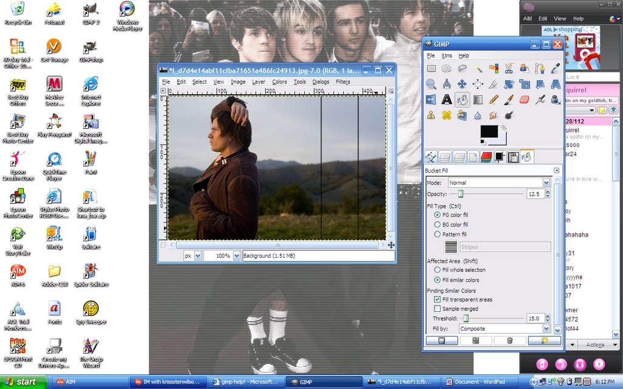The height and width of the screenshot is (389, 623).
Task: Select the Eraser tool
Action: [x=524, y=99]
